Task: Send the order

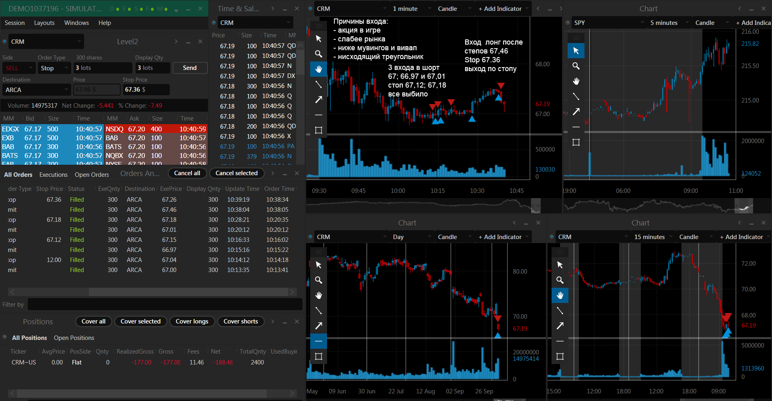Action: tap(190, 68)
